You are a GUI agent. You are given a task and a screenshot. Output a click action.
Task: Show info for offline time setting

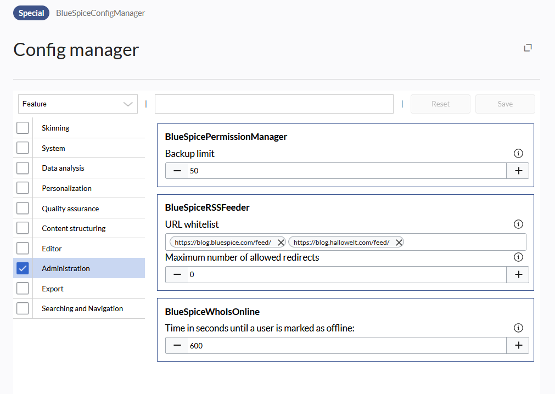coord(518,328)
